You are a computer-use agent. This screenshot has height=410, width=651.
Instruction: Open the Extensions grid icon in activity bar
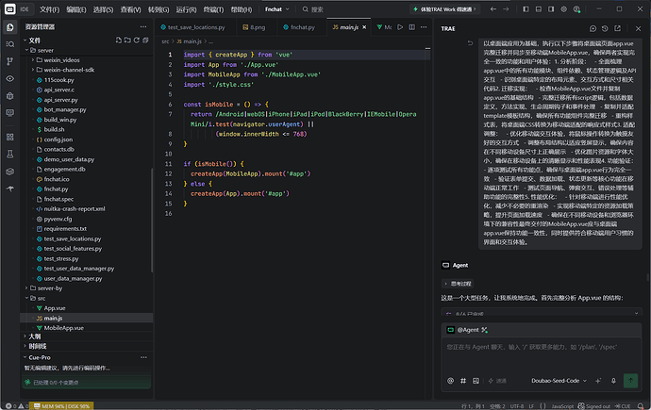point(10,138)
